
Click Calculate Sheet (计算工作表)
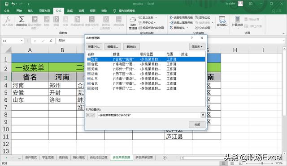coord(253,26)
